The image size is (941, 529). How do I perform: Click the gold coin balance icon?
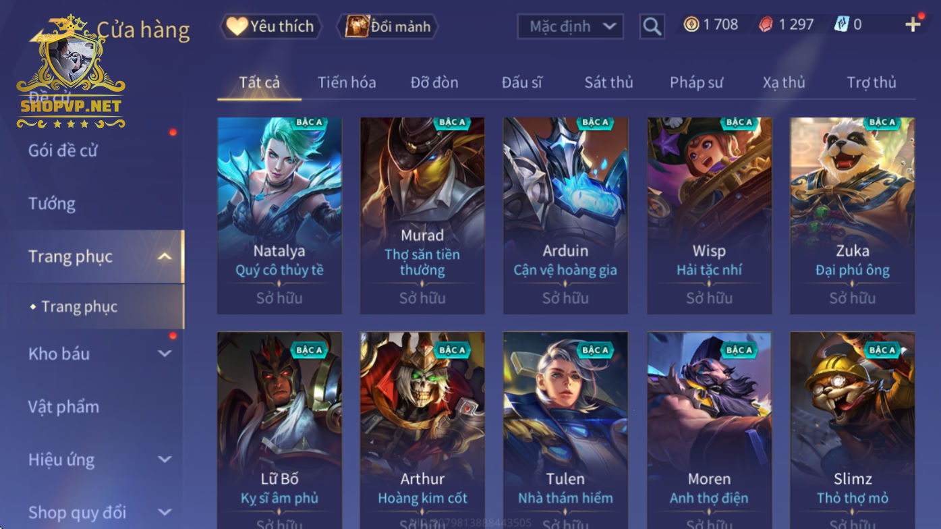click(x=691, y=25)
